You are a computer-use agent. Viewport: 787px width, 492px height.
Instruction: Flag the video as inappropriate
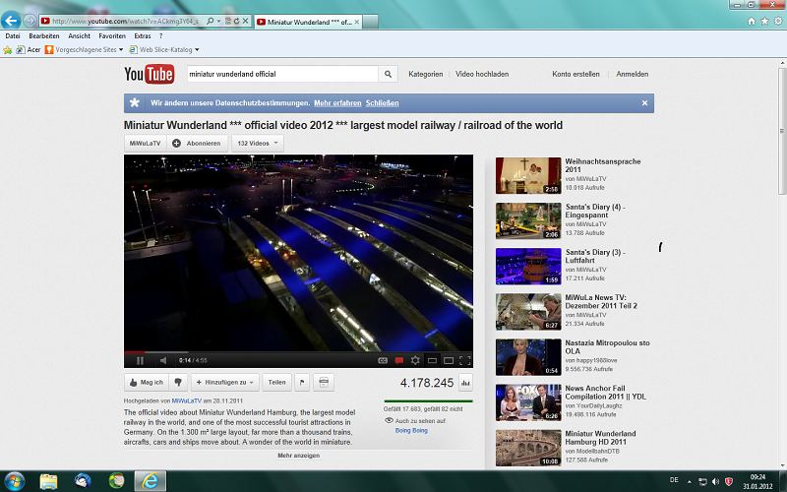[x=302, y=382]
